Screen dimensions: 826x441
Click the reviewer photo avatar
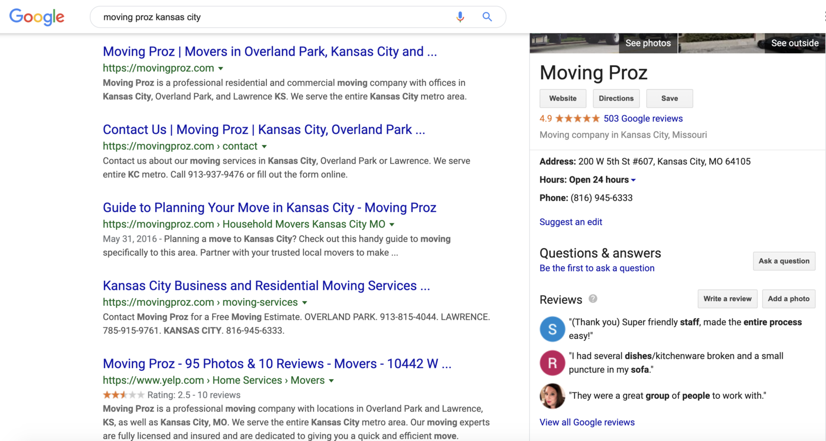click(552, 396)
